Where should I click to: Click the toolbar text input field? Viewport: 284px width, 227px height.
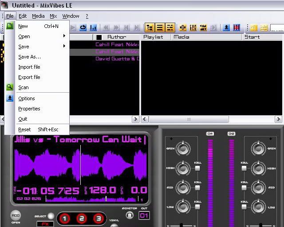[x=277, y=27]
